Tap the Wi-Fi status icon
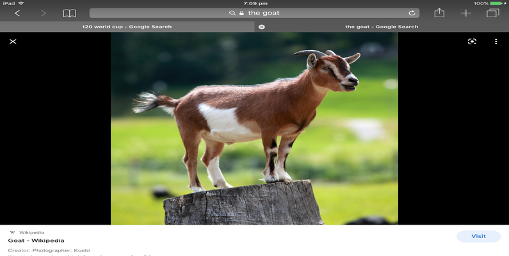Viewport: 509px width, 256px height. pyautogui.click(x=20, y=3)
